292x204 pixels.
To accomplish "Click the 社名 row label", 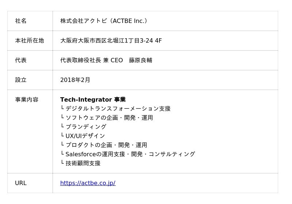I will tap(21, 21).
